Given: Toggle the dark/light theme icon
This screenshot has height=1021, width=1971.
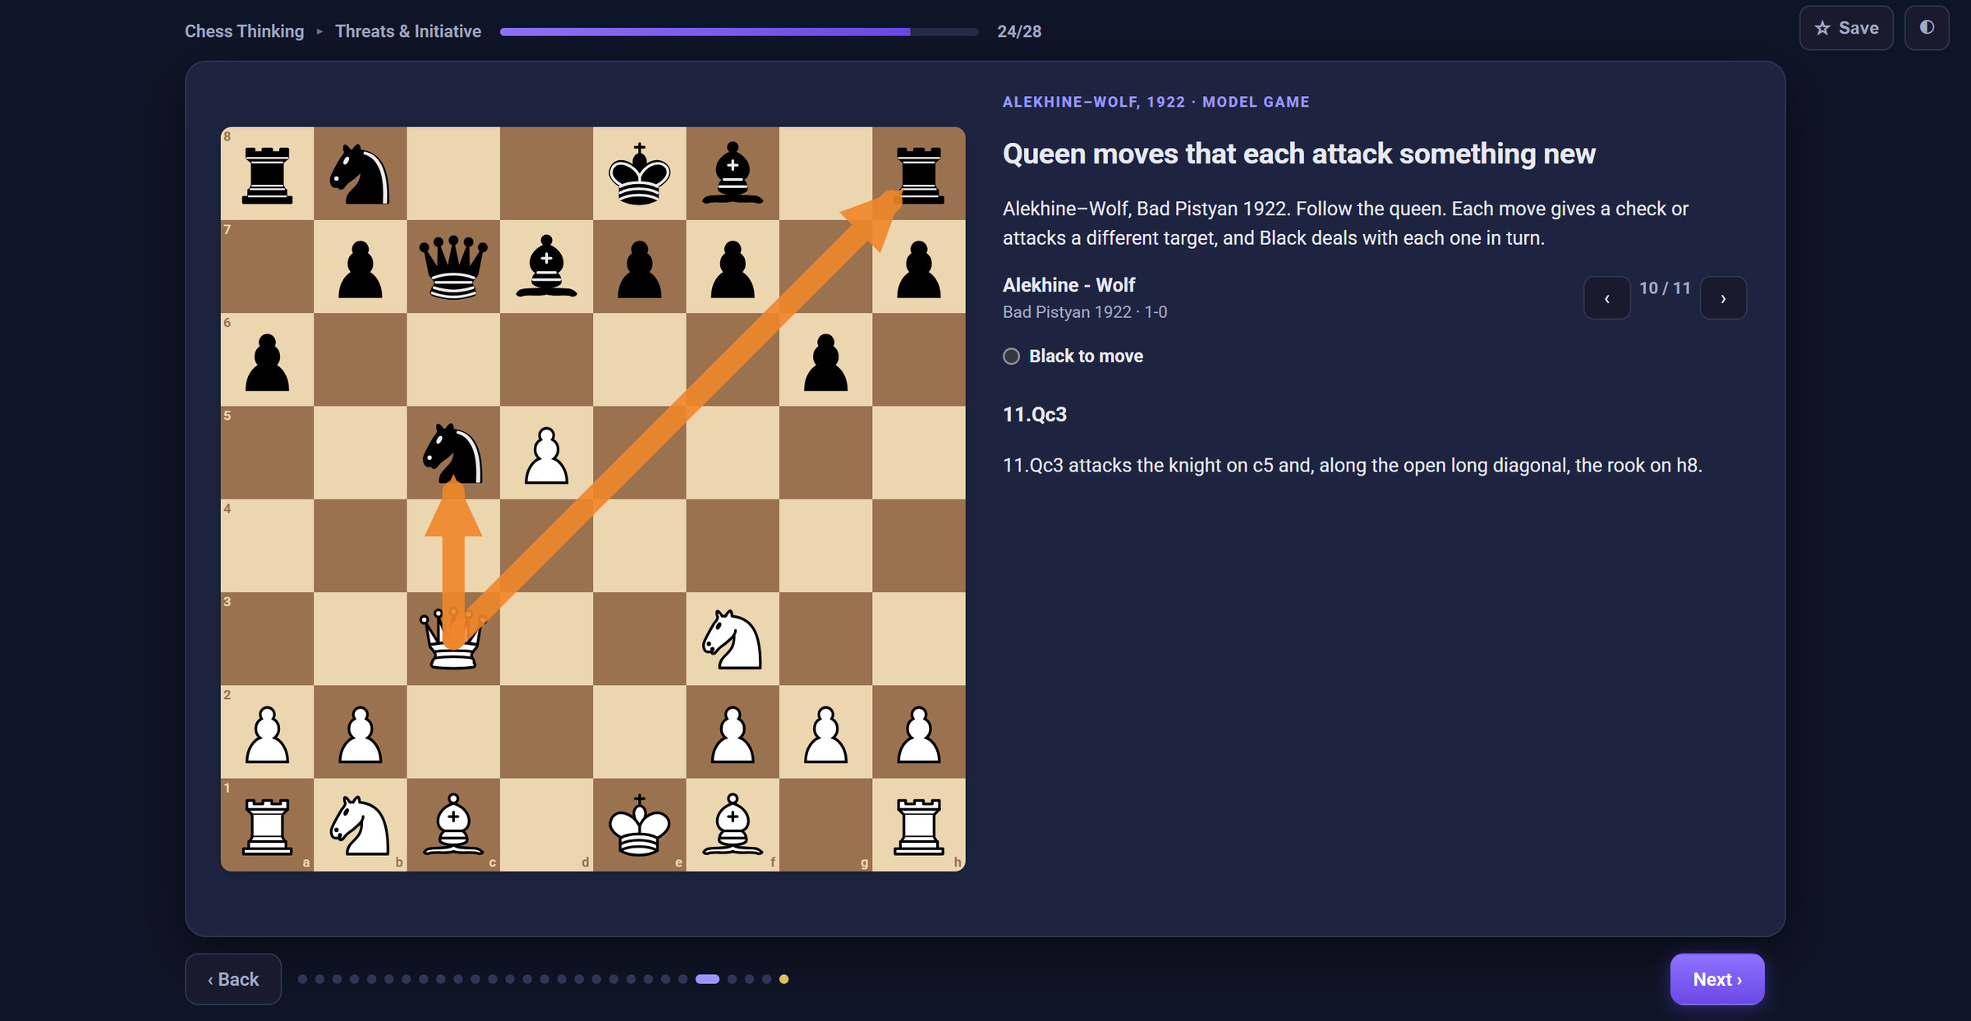Looking at the screenshot, I should pyautogui.click(x=1926, y=28).
